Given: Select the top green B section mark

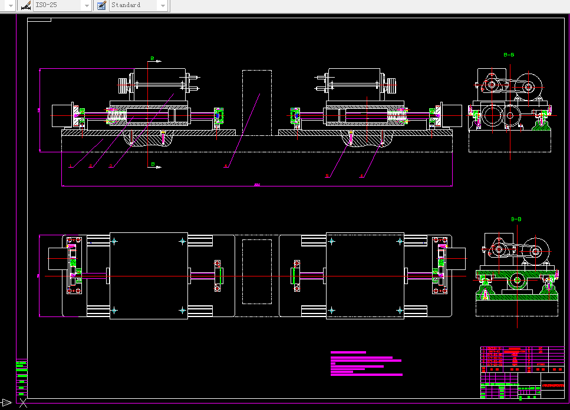Looking at the screenshot, I should click(x=152, y=58).
